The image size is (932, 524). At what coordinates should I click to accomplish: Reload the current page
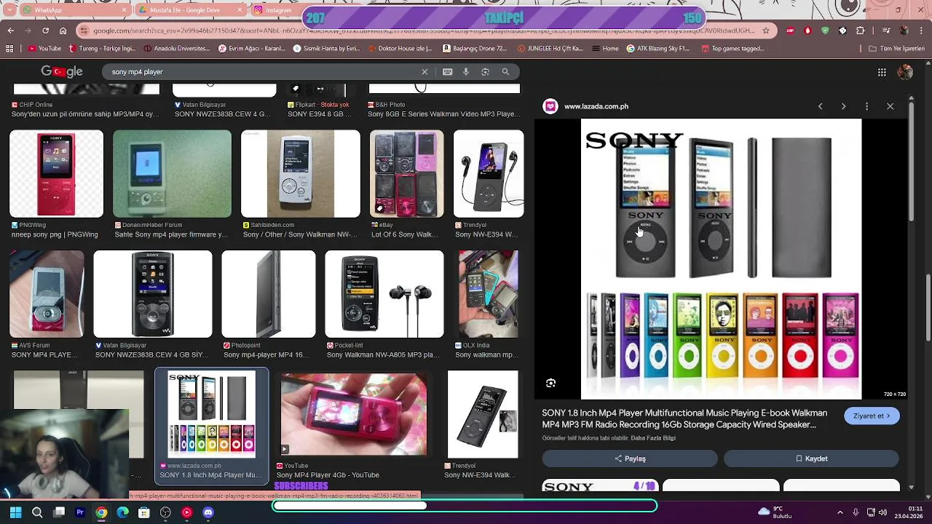45,31
